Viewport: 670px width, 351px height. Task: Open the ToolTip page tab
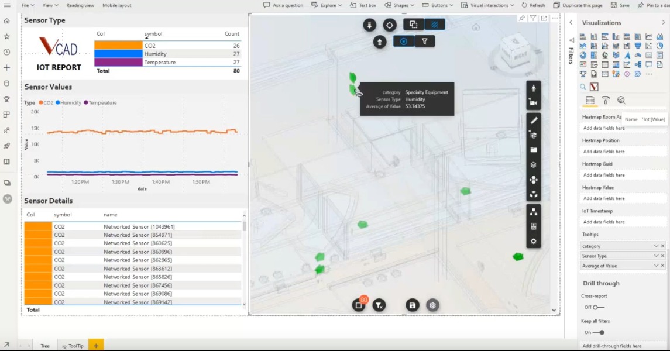coord(73,346)
